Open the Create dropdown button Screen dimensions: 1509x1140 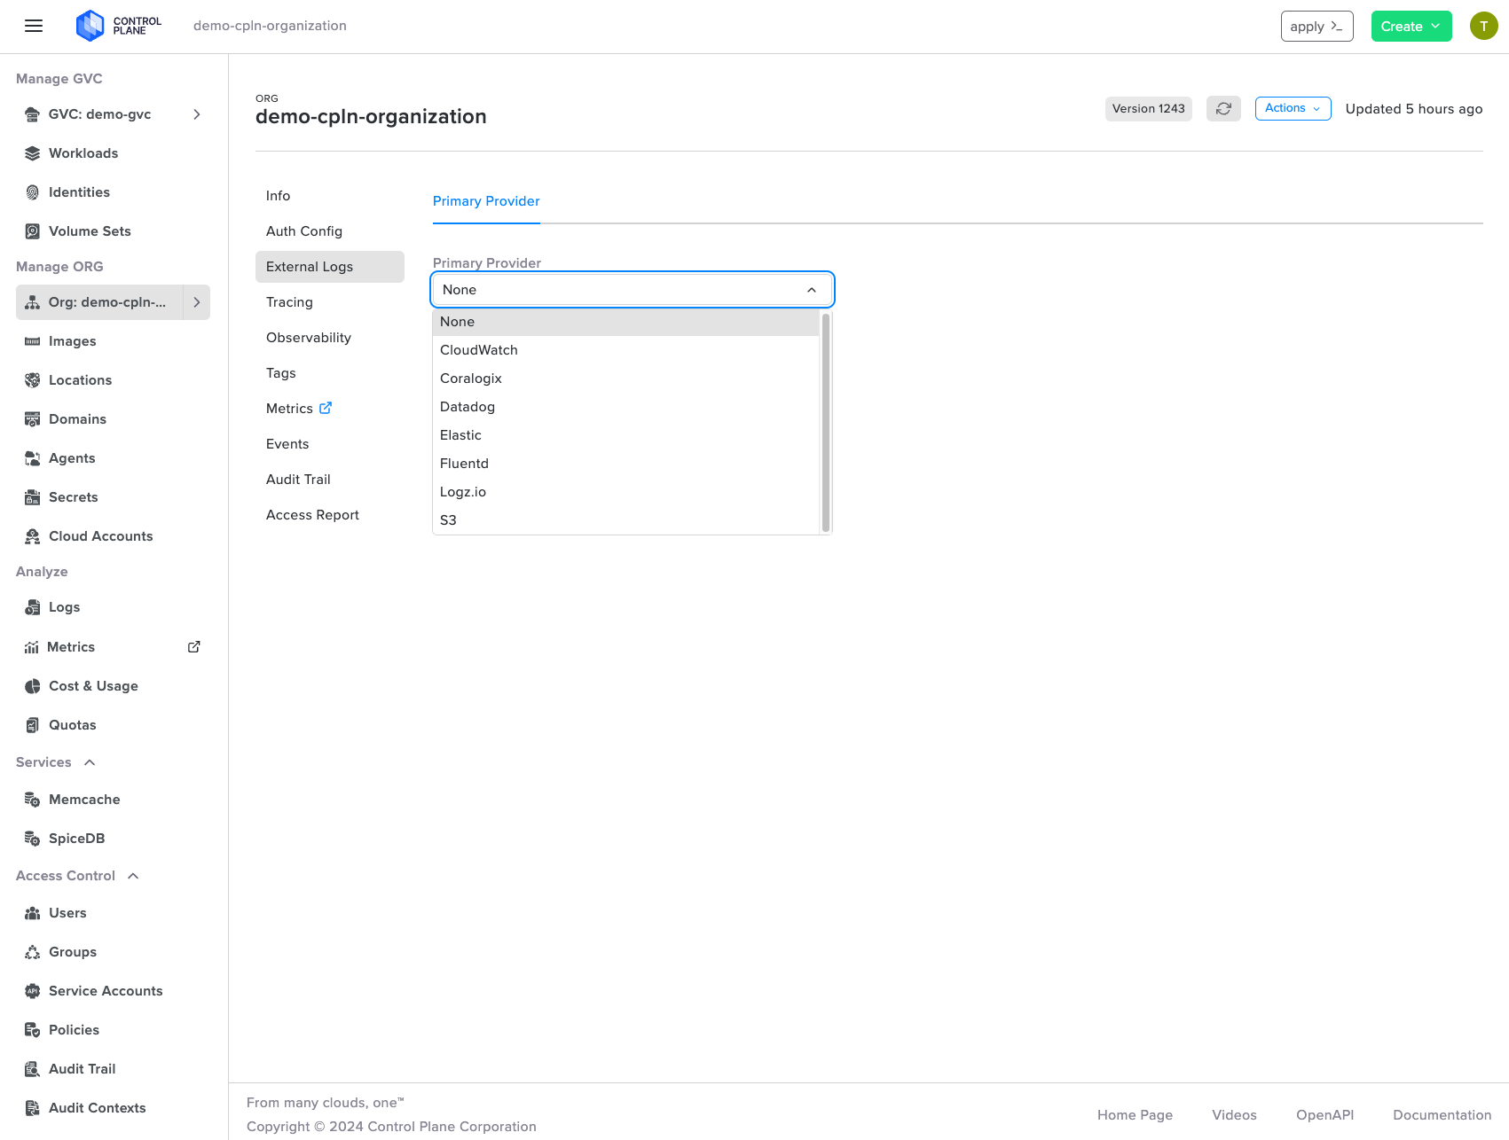[1411, 26]
